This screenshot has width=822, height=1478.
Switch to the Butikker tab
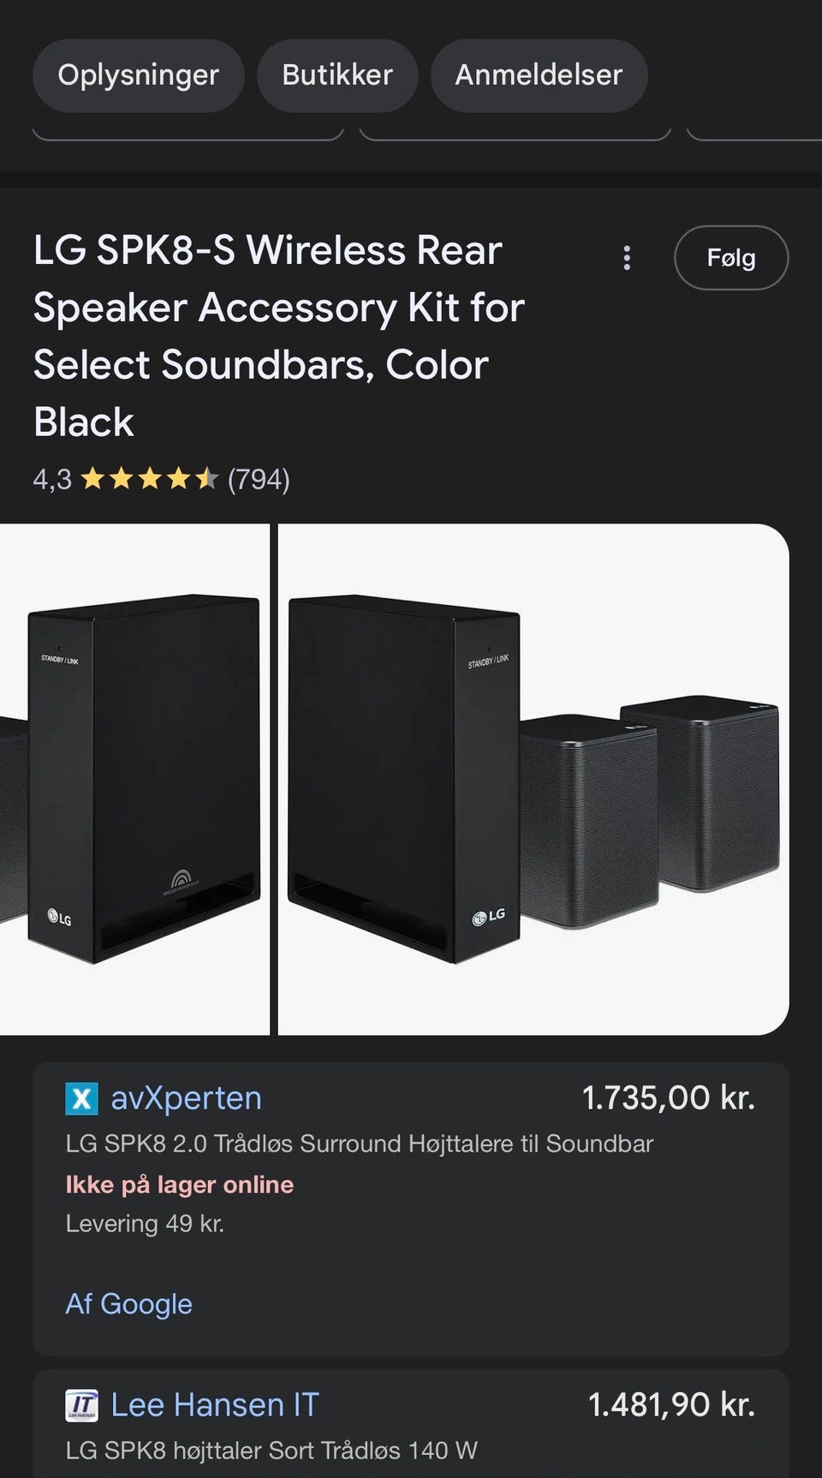click(337, 75)
